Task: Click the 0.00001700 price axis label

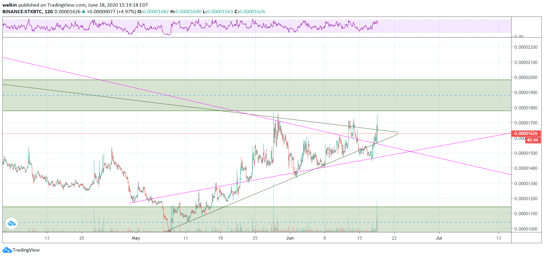Action: (x=526, y=123)
